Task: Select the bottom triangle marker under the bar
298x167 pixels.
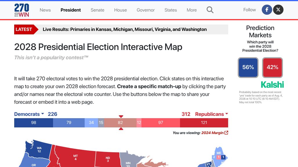Action: [121, 129]
